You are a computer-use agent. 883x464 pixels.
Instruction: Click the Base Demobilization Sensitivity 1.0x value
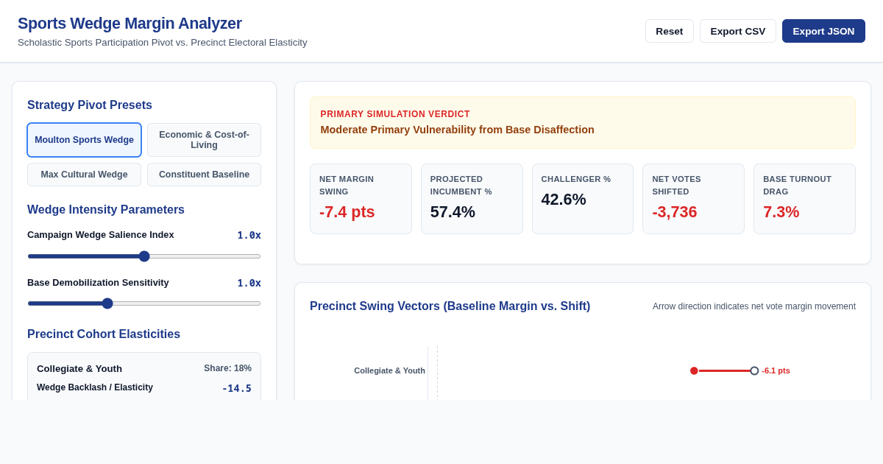coord(249,283)
